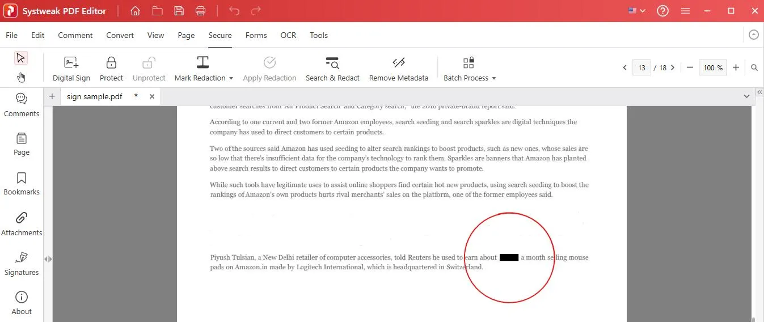Image resolution: width=764 pixels, height=322 pixels.
Task: Show the Bookmarks panel
Action: tap(22, 184)
